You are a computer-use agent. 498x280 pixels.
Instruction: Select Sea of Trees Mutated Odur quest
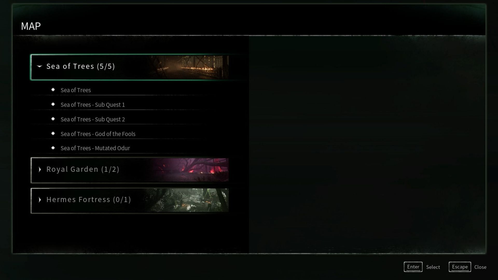pyautogui.click(x=95, y=148)
